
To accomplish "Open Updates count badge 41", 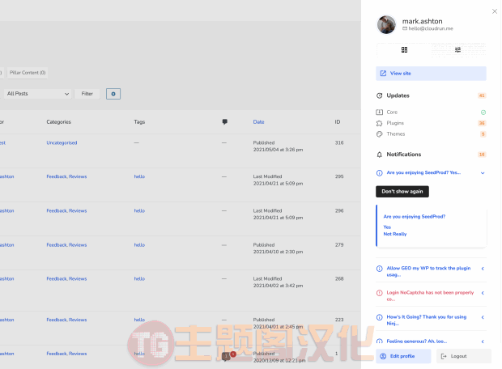I will pyautogui.click(x=482, y=95).
